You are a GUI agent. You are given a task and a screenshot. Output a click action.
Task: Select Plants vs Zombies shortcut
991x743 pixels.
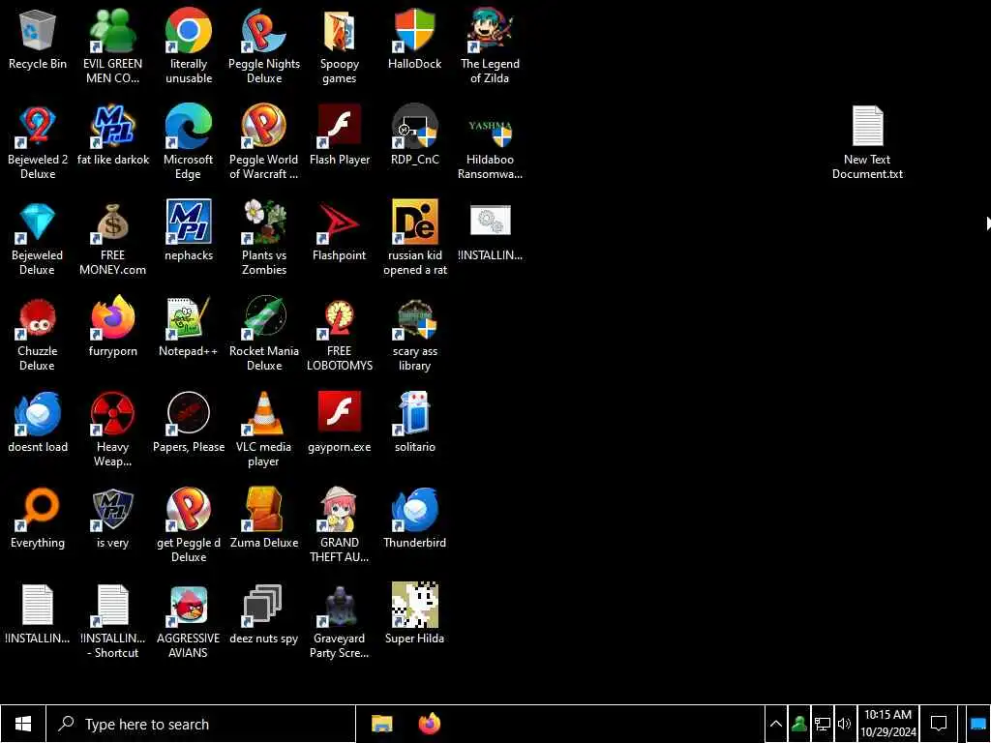click(x=264, y=238)
